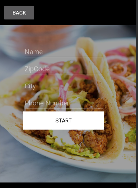
Task: Click the gray strip at right edge
Action: 137,94
